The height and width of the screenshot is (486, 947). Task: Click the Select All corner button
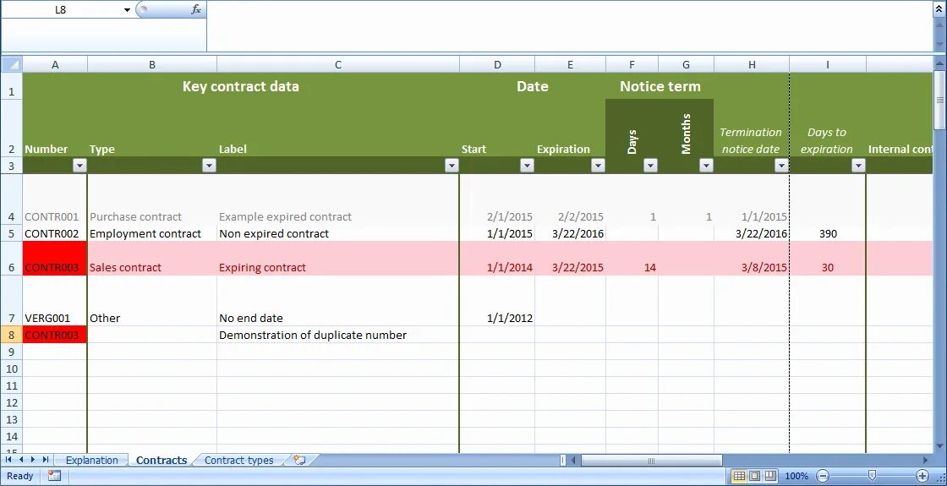(x=12, y=64)
